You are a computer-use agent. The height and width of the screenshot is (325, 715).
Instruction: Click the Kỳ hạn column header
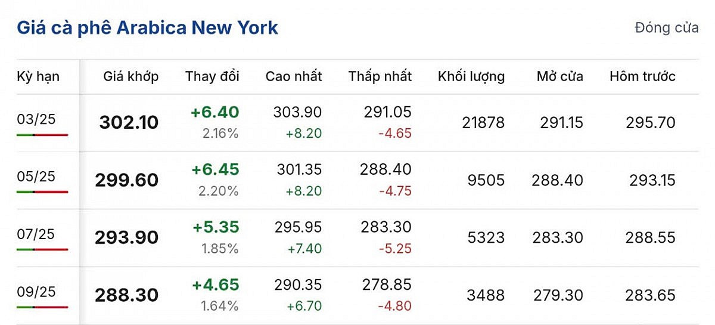click(38, 76)
